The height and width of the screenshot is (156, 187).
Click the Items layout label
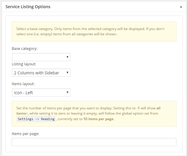23,84
